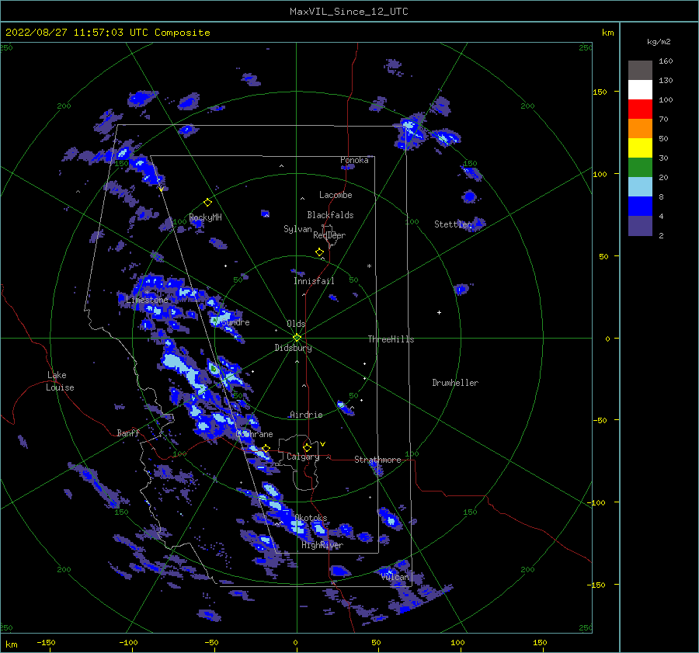Click the Ponoka town label
The height and width of the screenshot is (653, 699).
(354, 160)
